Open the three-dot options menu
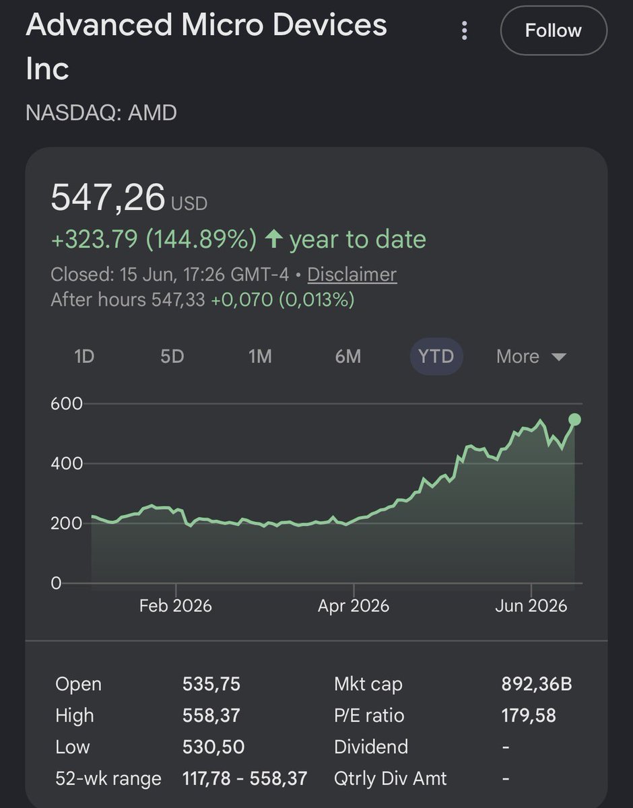Image resolution: width=633 pixels, height=808 pixels. pos(463,30)
